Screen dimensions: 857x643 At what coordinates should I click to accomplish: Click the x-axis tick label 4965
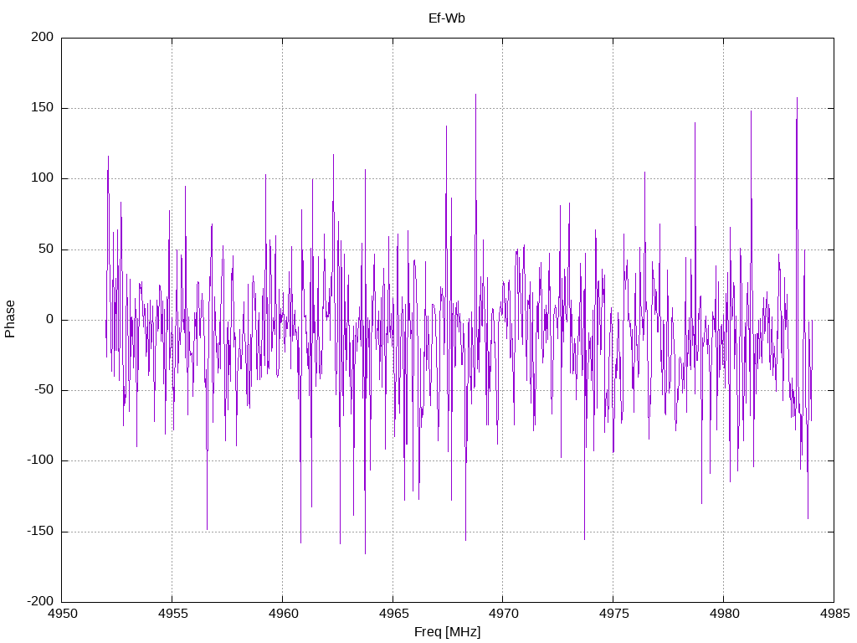pyautogui.click(x=393, y=614)
